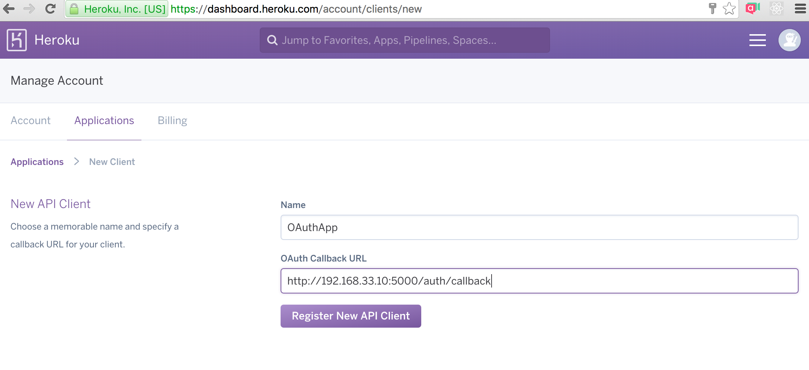Screen dimensions: 809x370
Task: Go back using the browser back arrow
Action: [9, 9]
